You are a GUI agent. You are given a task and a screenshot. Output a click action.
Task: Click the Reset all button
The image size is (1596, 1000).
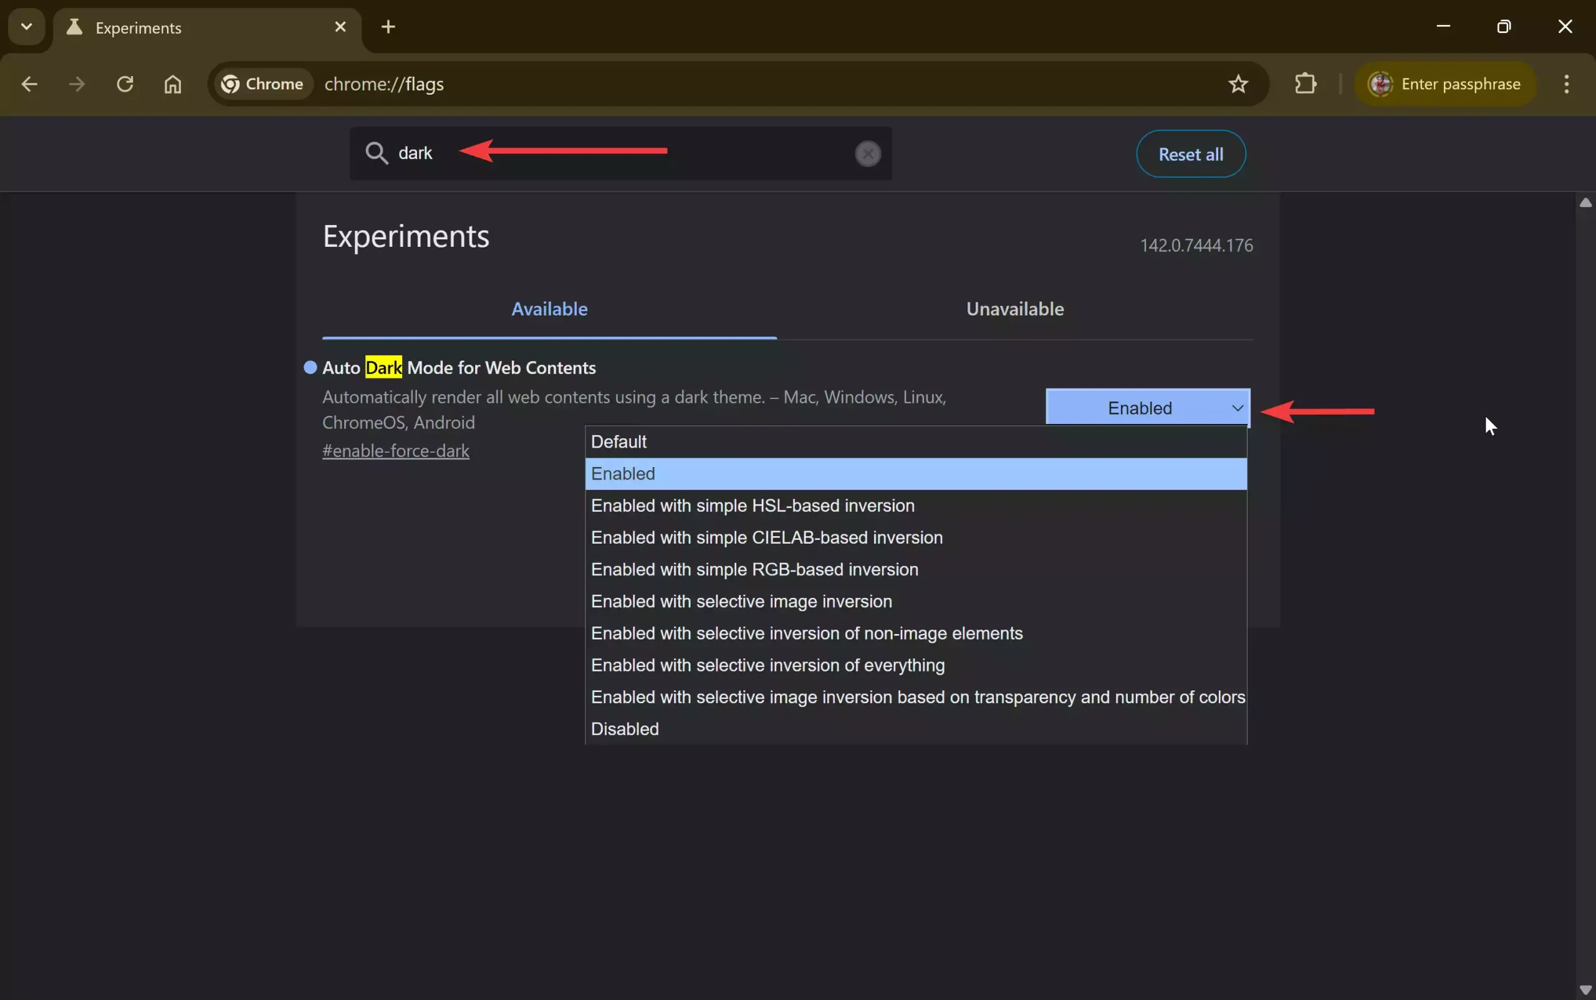(1190, 153)
